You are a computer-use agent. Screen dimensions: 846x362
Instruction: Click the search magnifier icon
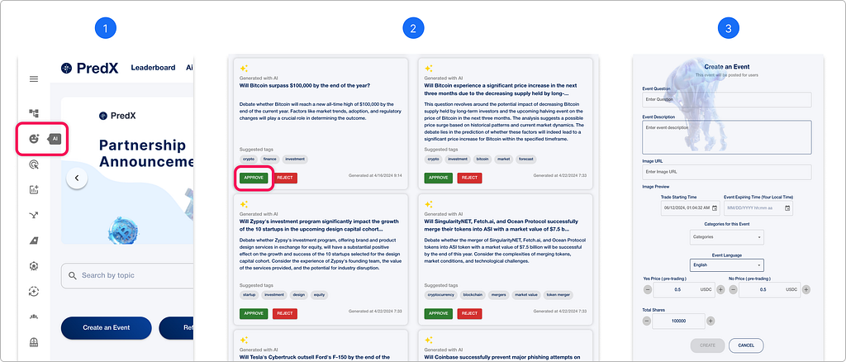tap(73, 276)
